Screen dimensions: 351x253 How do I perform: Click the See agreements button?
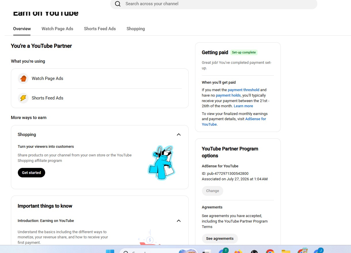tap(220, 239)
